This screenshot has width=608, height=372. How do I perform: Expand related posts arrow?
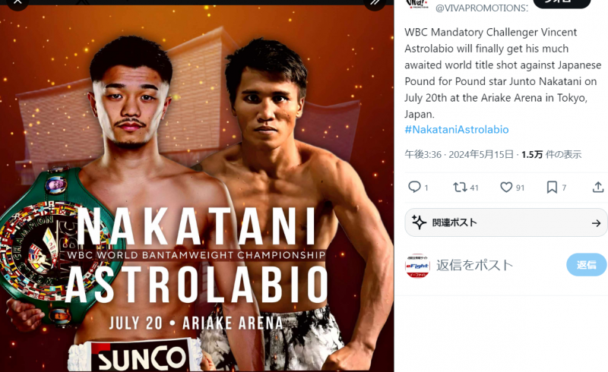tap(597, 223)
